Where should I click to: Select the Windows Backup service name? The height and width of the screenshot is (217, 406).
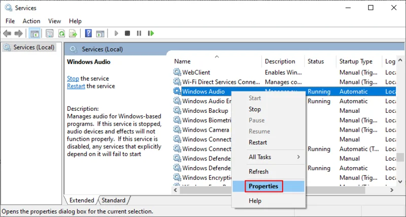[x=205, y=111]
